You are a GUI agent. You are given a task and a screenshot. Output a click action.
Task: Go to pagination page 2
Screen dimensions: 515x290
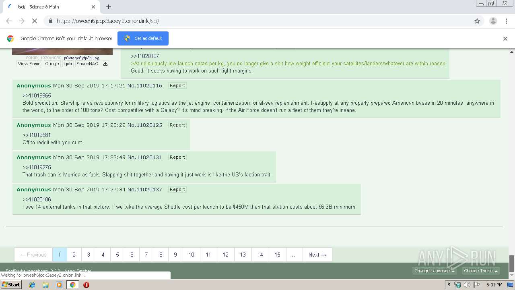74,255
